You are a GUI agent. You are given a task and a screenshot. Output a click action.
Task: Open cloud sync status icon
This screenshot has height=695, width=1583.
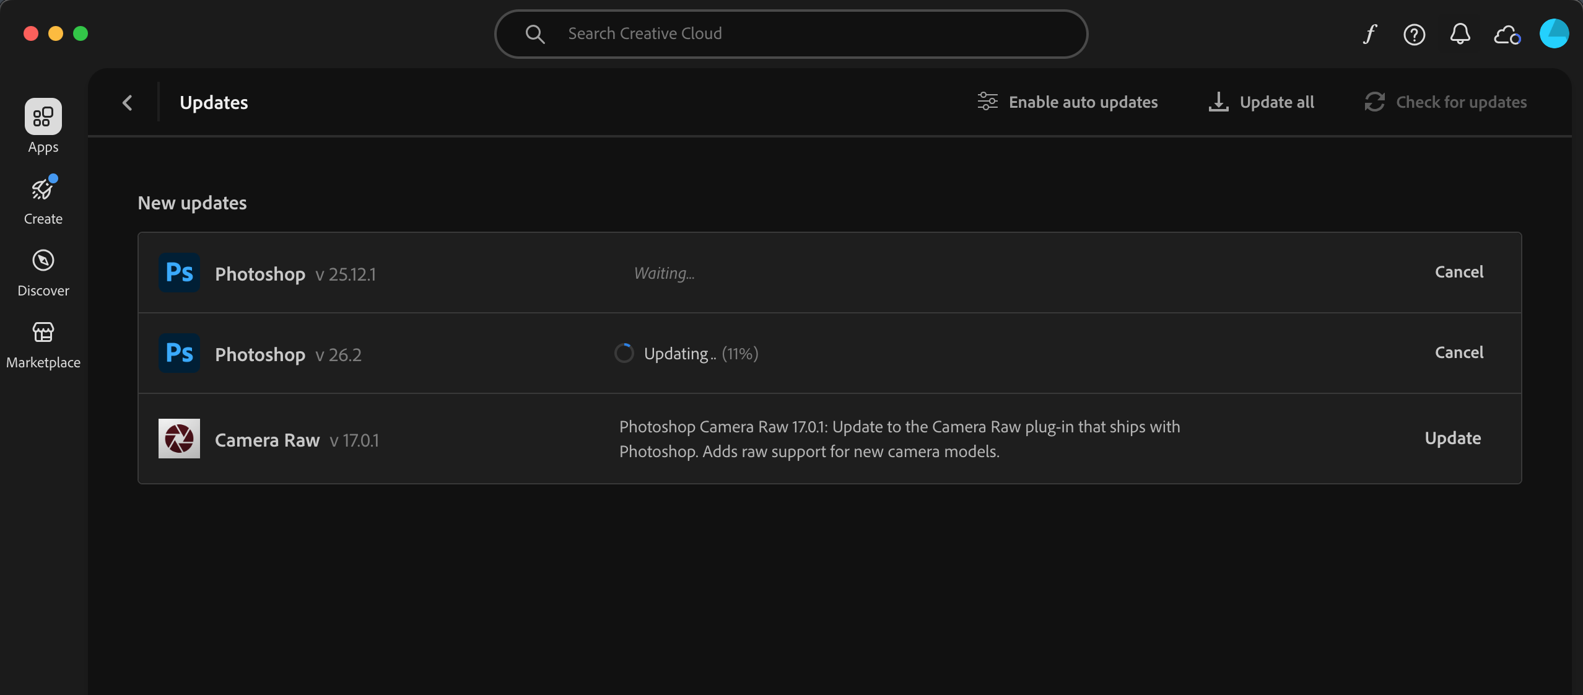(1507, 35)
